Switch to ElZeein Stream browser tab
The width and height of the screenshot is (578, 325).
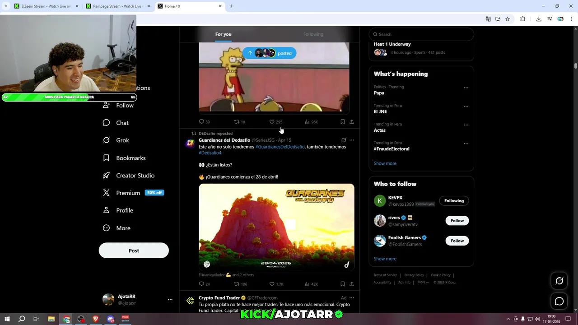point(47,6)
